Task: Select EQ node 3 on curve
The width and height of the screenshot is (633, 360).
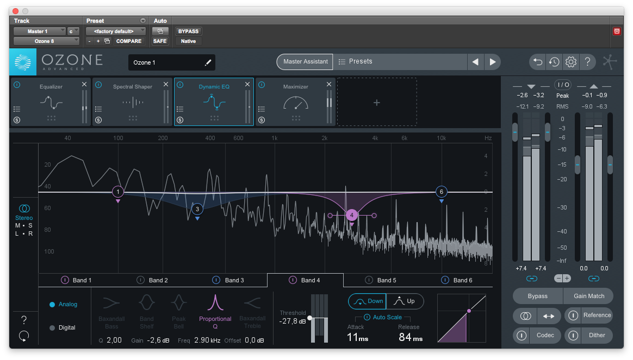Action: 197,209
